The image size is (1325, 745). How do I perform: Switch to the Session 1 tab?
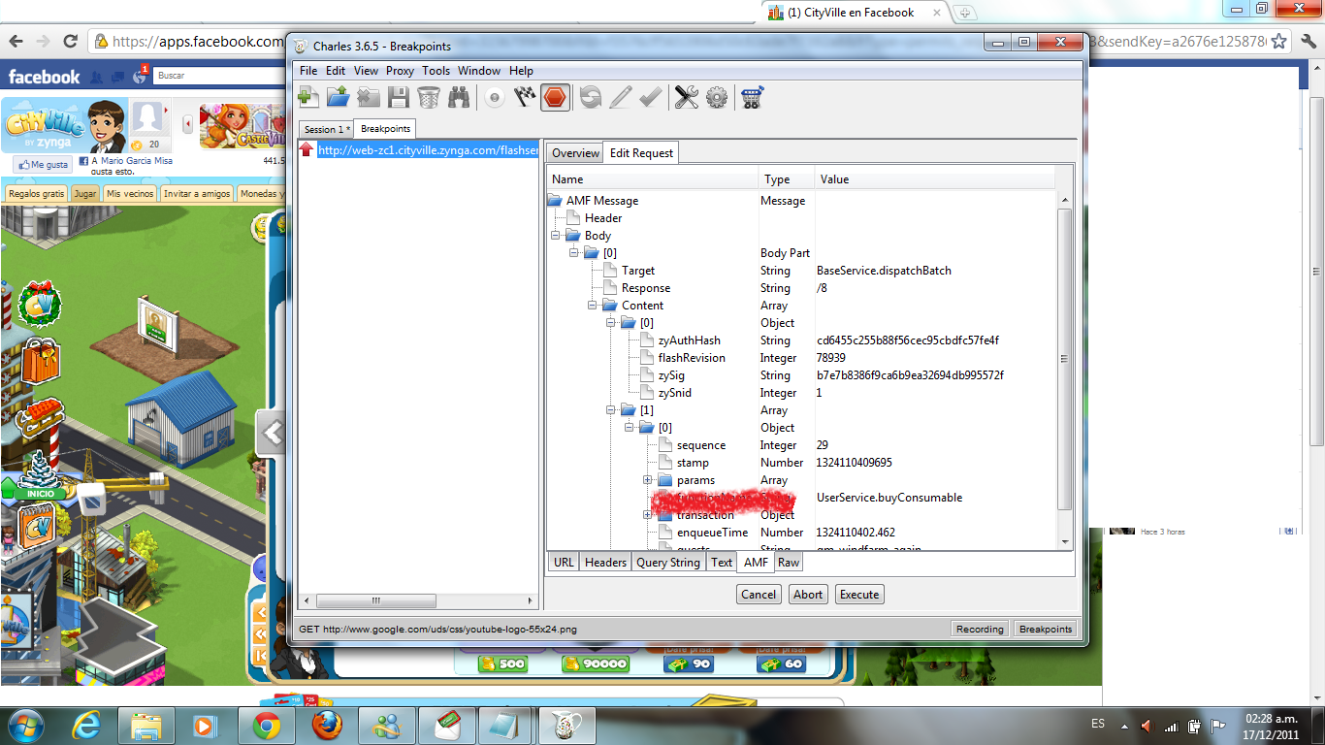click(x=325, y=129)
